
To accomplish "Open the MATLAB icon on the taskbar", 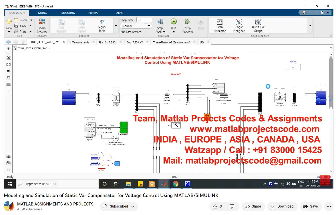I will click(164, 184).
